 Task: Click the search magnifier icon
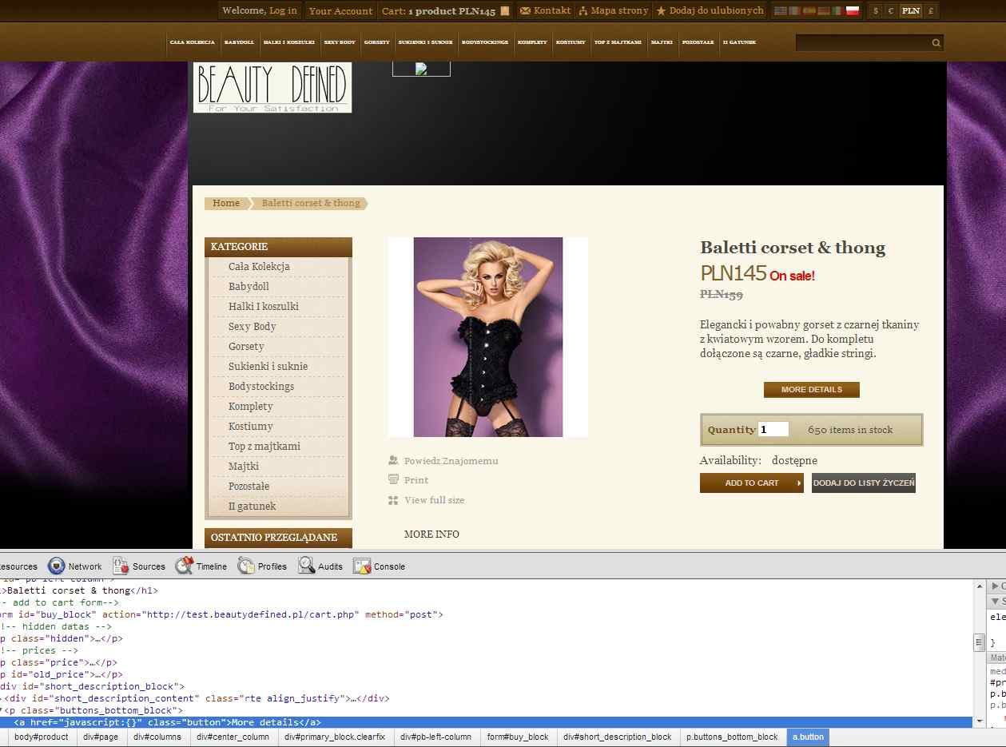(x=936, y=43)
